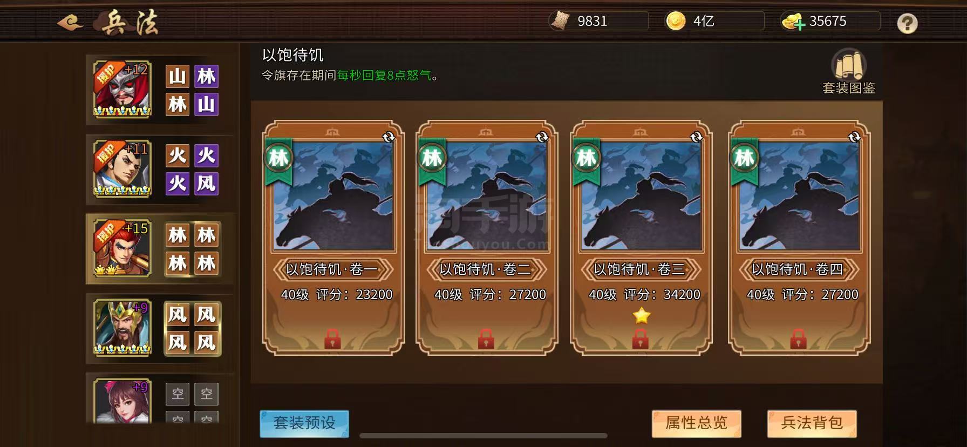The image size is (967, 447).
Task: Toggle the red lock on 卷三 card
Action: click(640, 339)
